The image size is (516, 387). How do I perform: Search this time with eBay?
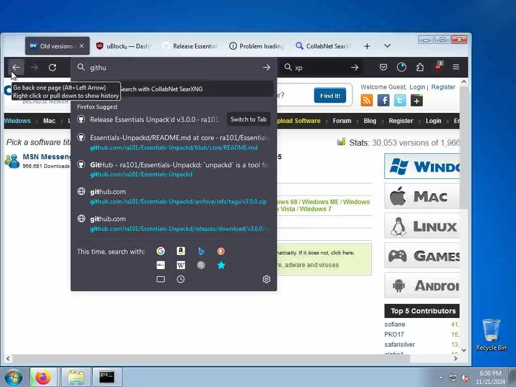coord(161,265)
